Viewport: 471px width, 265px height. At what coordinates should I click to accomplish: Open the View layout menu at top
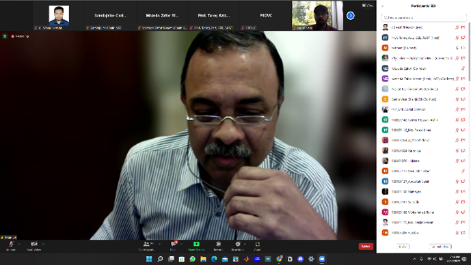coord(367,5)
